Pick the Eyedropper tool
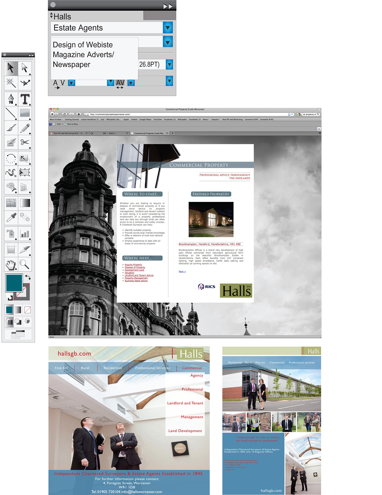Image resolution: width=382 pixels, height=495 pixels. pyautogui.click(x=11, y=218)
